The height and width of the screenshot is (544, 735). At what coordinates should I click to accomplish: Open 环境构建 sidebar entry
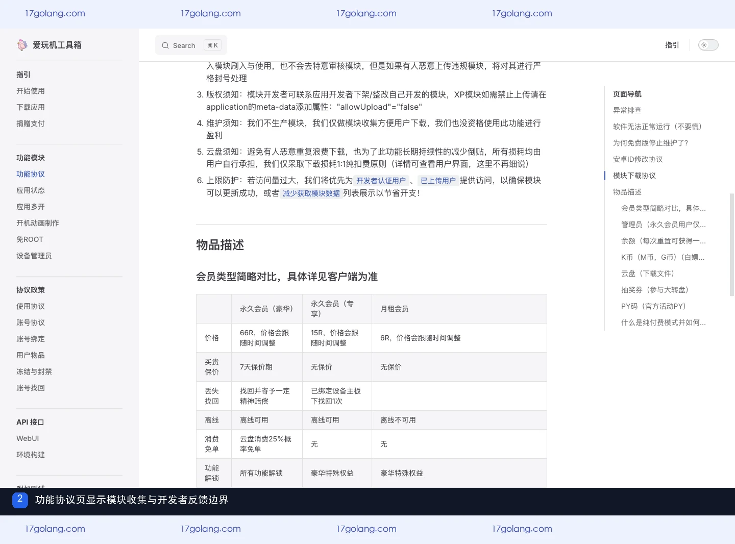[x=31, y=455]
